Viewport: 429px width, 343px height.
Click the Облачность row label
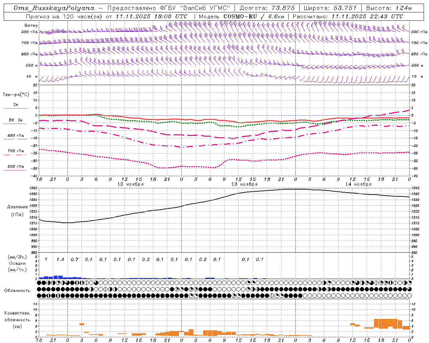[x=17, y=290]
